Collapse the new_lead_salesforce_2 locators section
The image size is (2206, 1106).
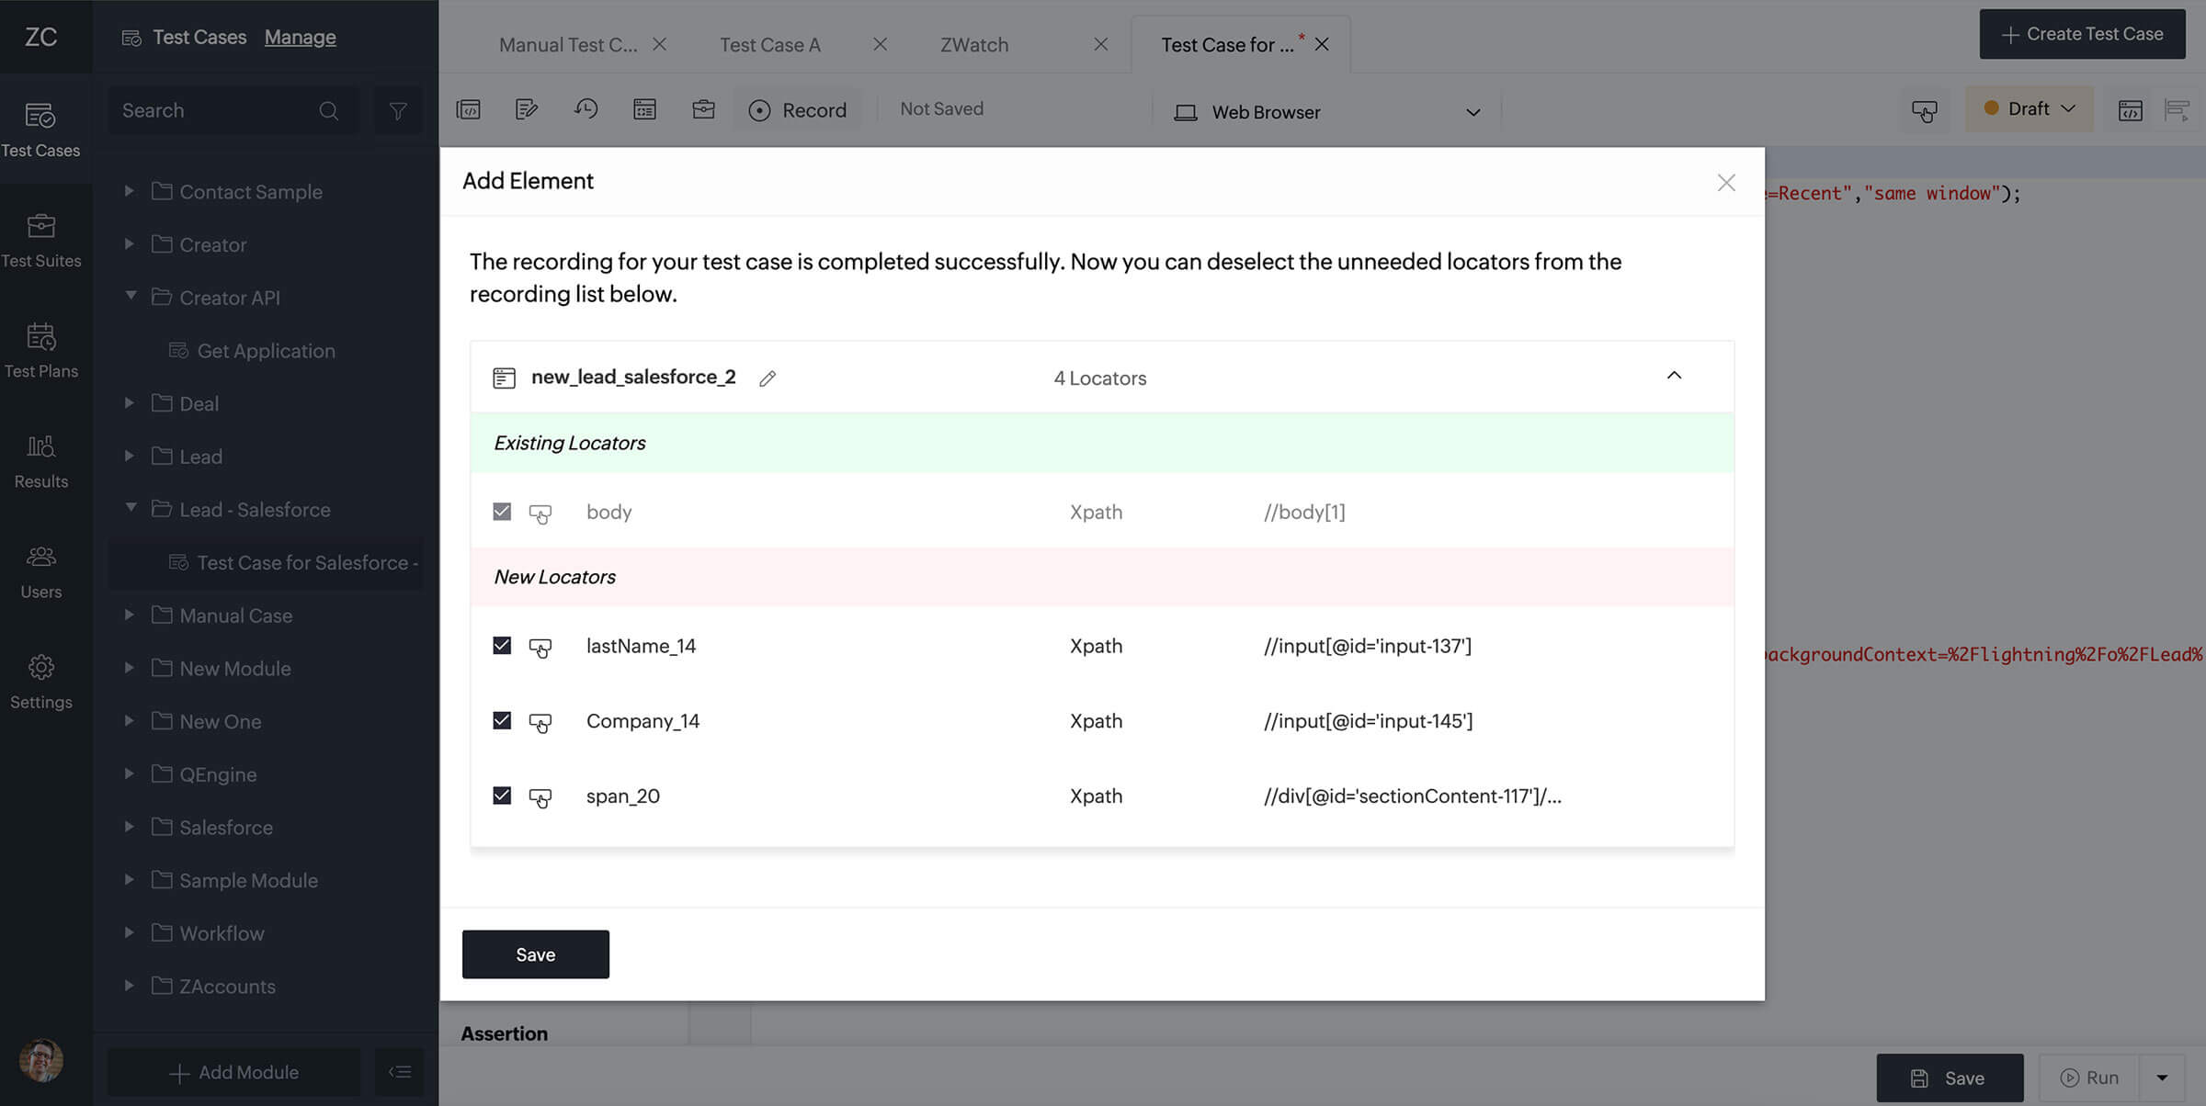coord(1674,376)
